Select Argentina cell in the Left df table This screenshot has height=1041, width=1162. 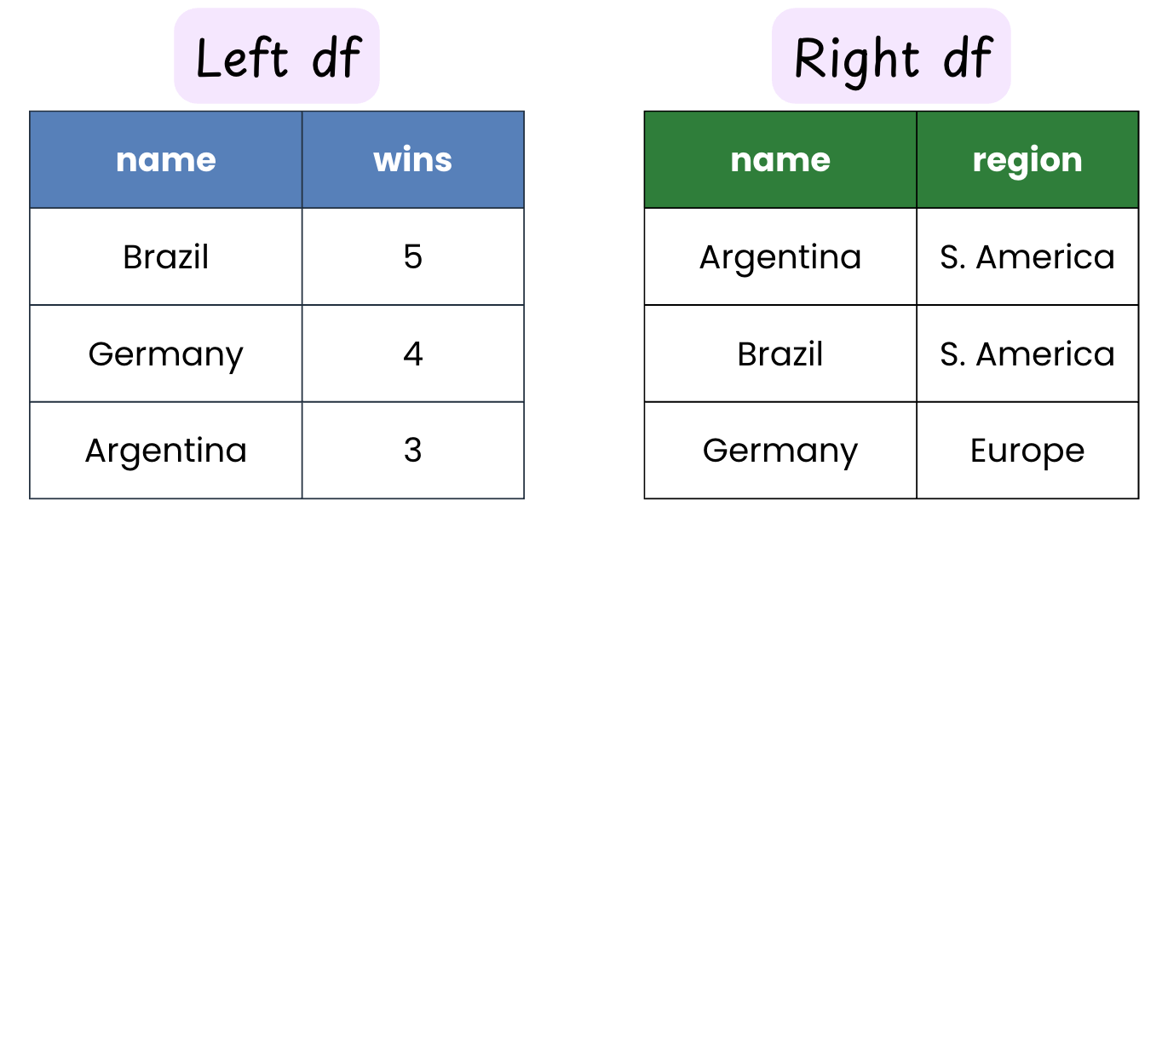166,450
